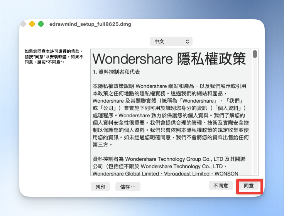This screenshot has width=284, height=216.
Task: Click the paragraph starting 資料控制者為 Wondershare Technology
Action: pos(169,166)
